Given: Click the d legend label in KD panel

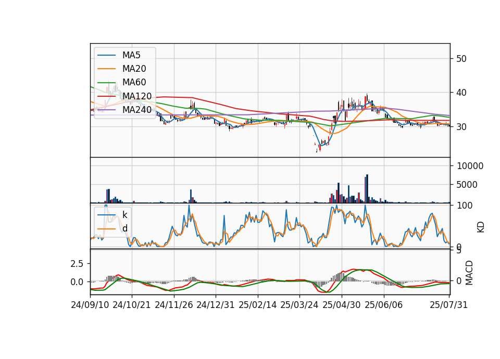Looking at the screenshot, I should (124, 228).
